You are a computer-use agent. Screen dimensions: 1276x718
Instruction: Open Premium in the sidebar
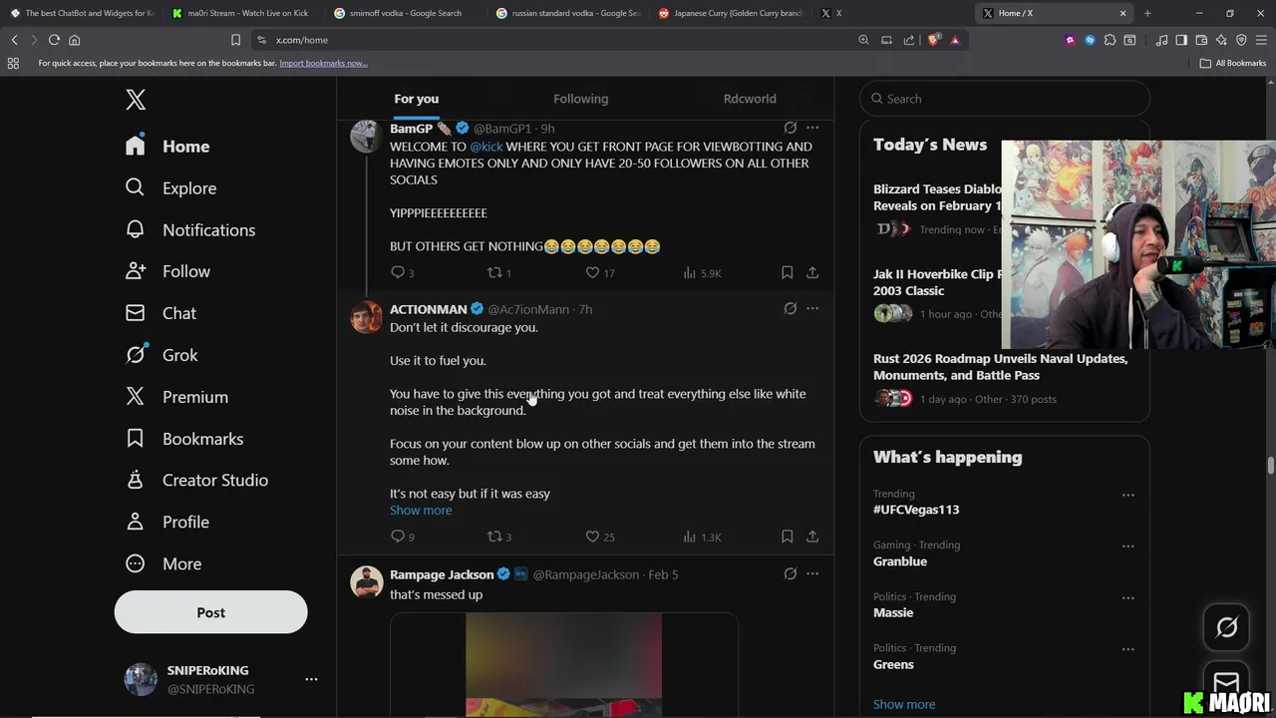pos(176,397)
